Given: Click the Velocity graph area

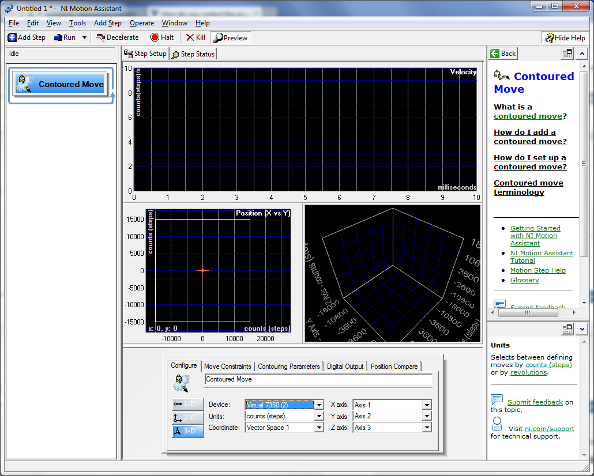Looking at the screenshot, I should [x=305, y=130].
